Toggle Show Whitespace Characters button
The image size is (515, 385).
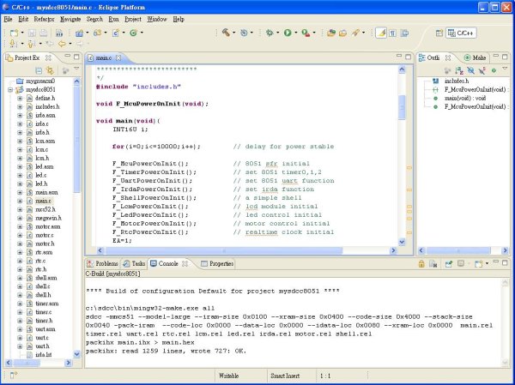coord(393,33)
